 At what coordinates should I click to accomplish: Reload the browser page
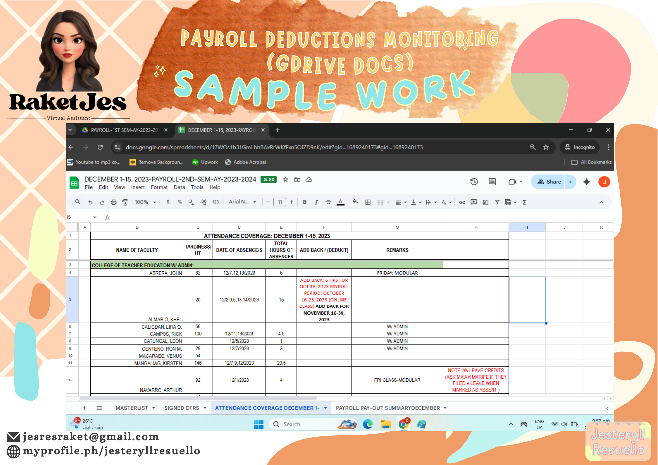pyautogui.click(x=100, y=147)
